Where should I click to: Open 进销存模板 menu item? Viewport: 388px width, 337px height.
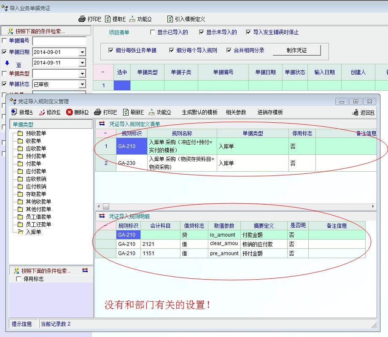[270, 112]
